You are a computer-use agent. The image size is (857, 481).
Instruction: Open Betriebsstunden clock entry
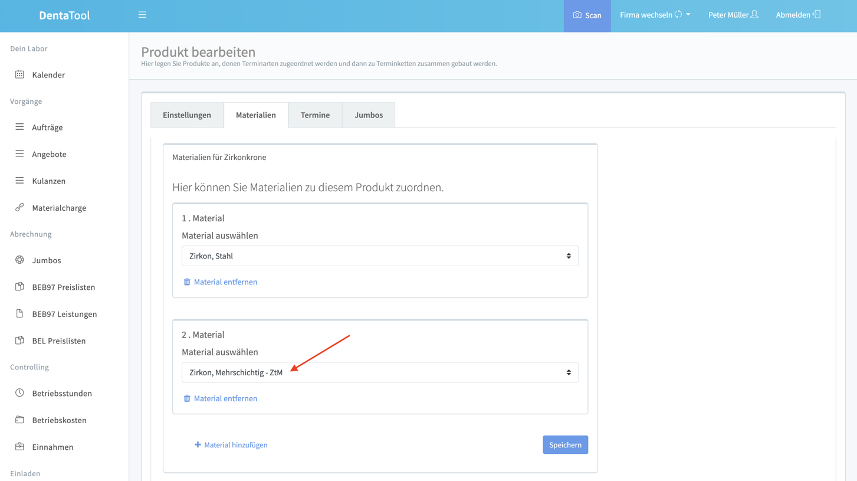point(62,393)
